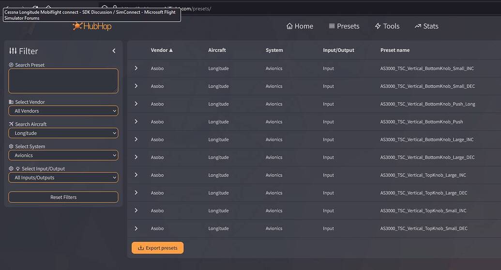This screenshot has height=270, width=501.
Task: Open the Search Aircraft dropdown showing Longitude
Action: tap(63, 133)
